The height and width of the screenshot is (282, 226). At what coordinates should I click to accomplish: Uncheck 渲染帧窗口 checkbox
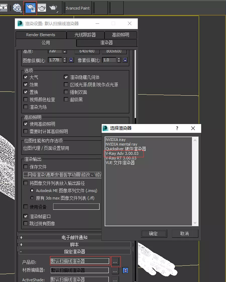pyautogui.click(x=26, y=216)
